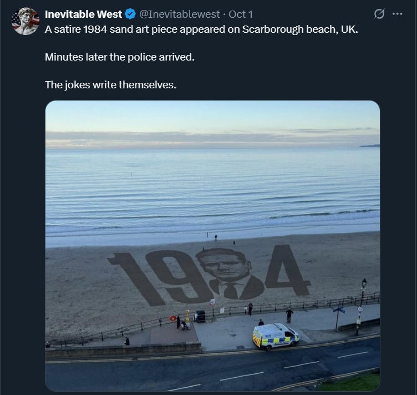The image size is (417, 395).
Task: Click the Scarborough beach sentence in post
Action: pyautogui.click(x=201, y=29)
